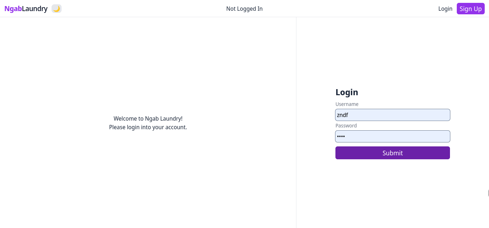The height and width of the screenshot is (228, 489).
Task: Open the Login page from the navbar
Action: (445, 9)
